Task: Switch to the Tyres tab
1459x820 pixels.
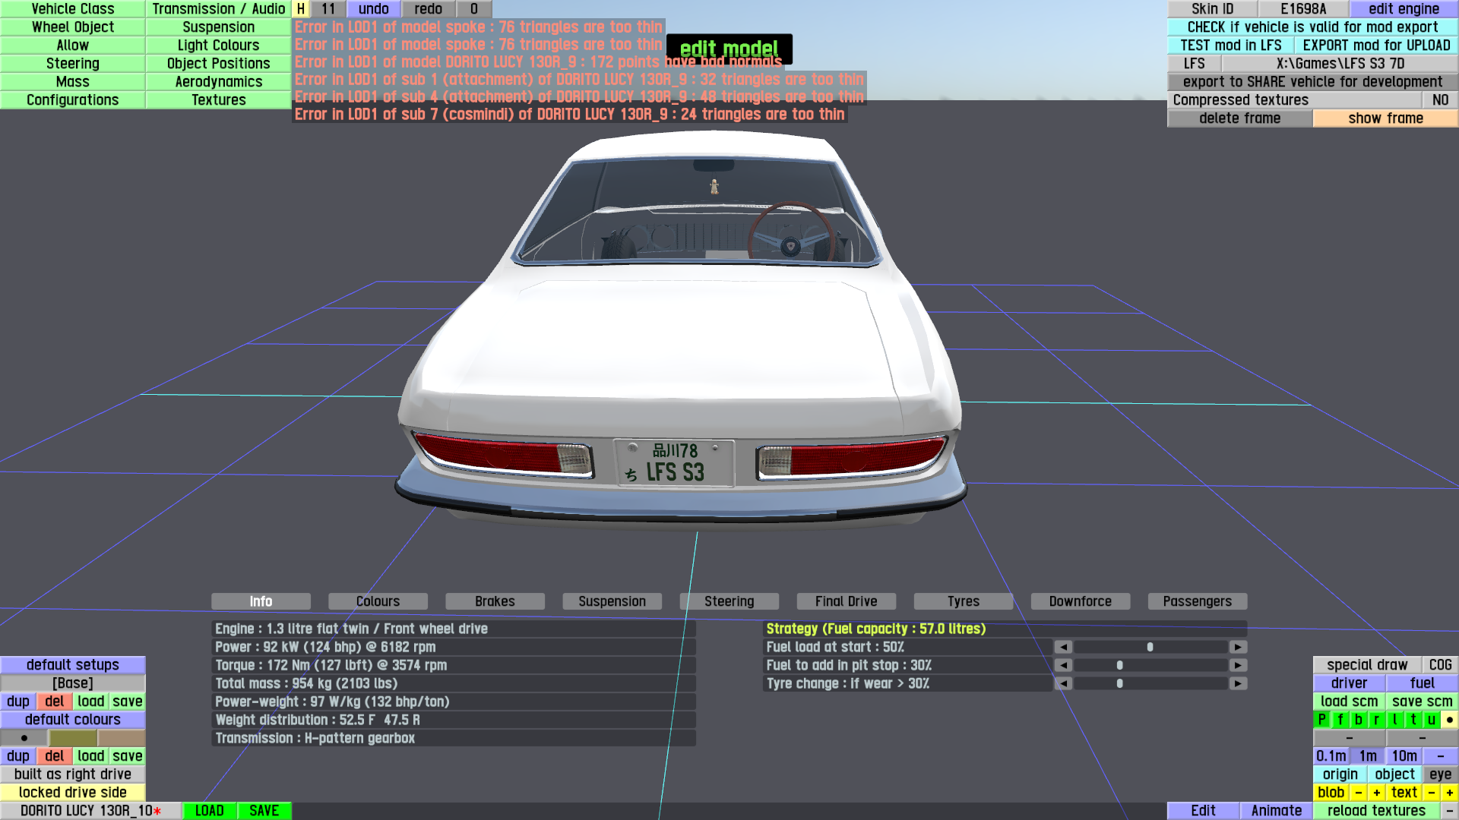Action: tap(963, 601)
